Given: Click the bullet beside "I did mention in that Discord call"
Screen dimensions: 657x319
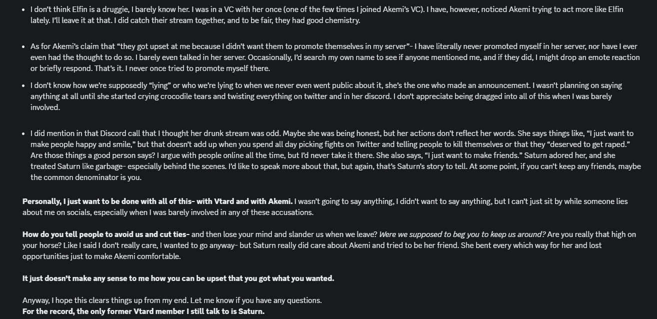Looking at the screenshot, I should (23, 134).
